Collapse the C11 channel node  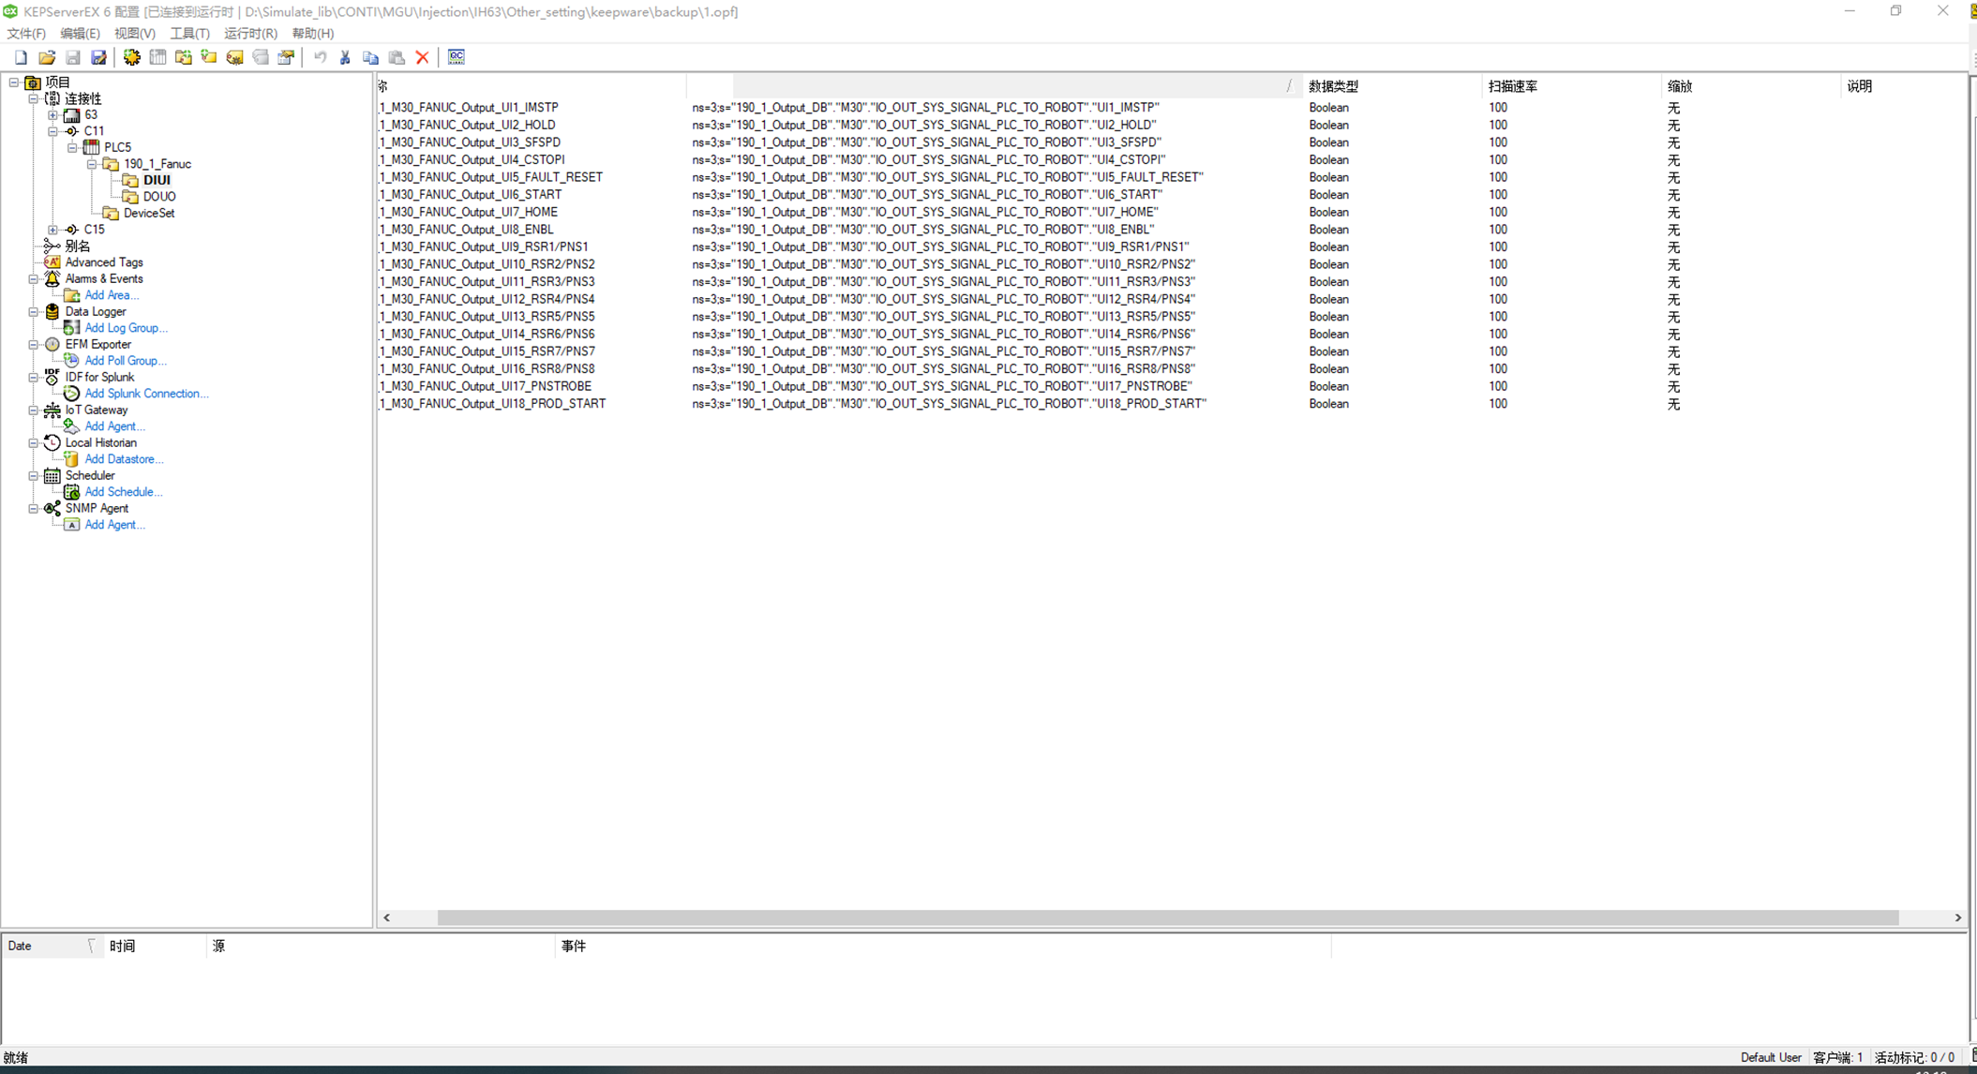pos(52,131)
